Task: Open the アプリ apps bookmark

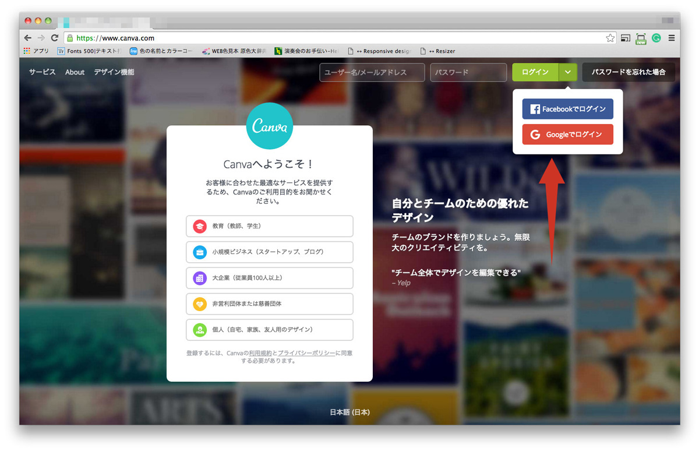Action: click(36, 51)
